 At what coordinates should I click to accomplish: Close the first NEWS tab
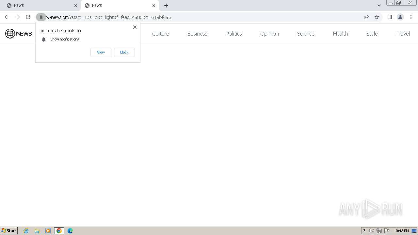coord(76,6)
